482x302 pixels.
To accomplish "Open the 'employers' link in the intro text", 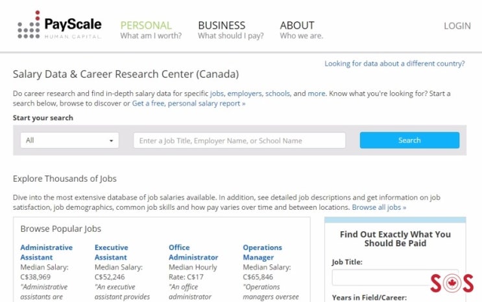I will (245, 94).
